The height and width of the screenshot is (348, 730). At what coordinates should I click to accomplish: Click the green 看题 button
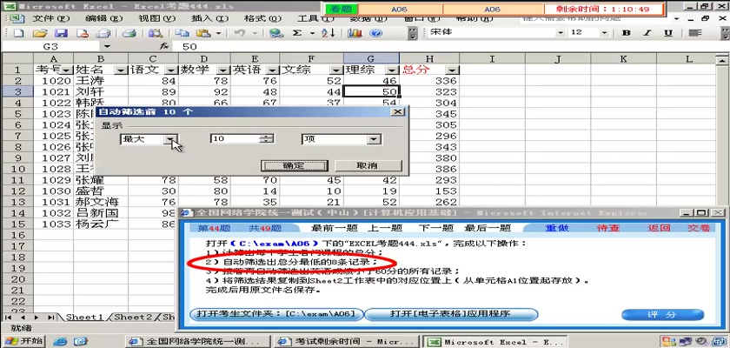coord(342,10)
